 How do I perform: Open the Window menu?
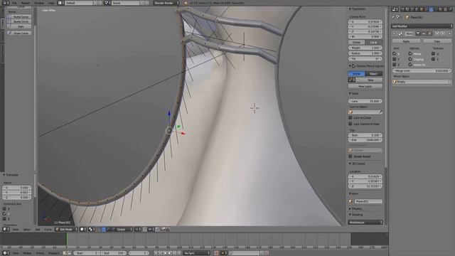point(39,3)
